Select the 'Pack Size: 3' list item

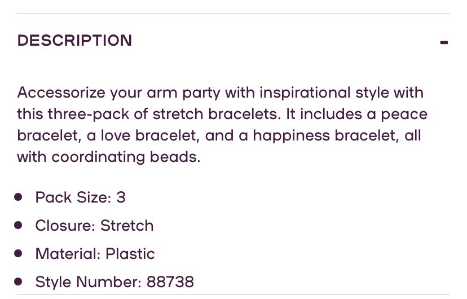point(80,197)
